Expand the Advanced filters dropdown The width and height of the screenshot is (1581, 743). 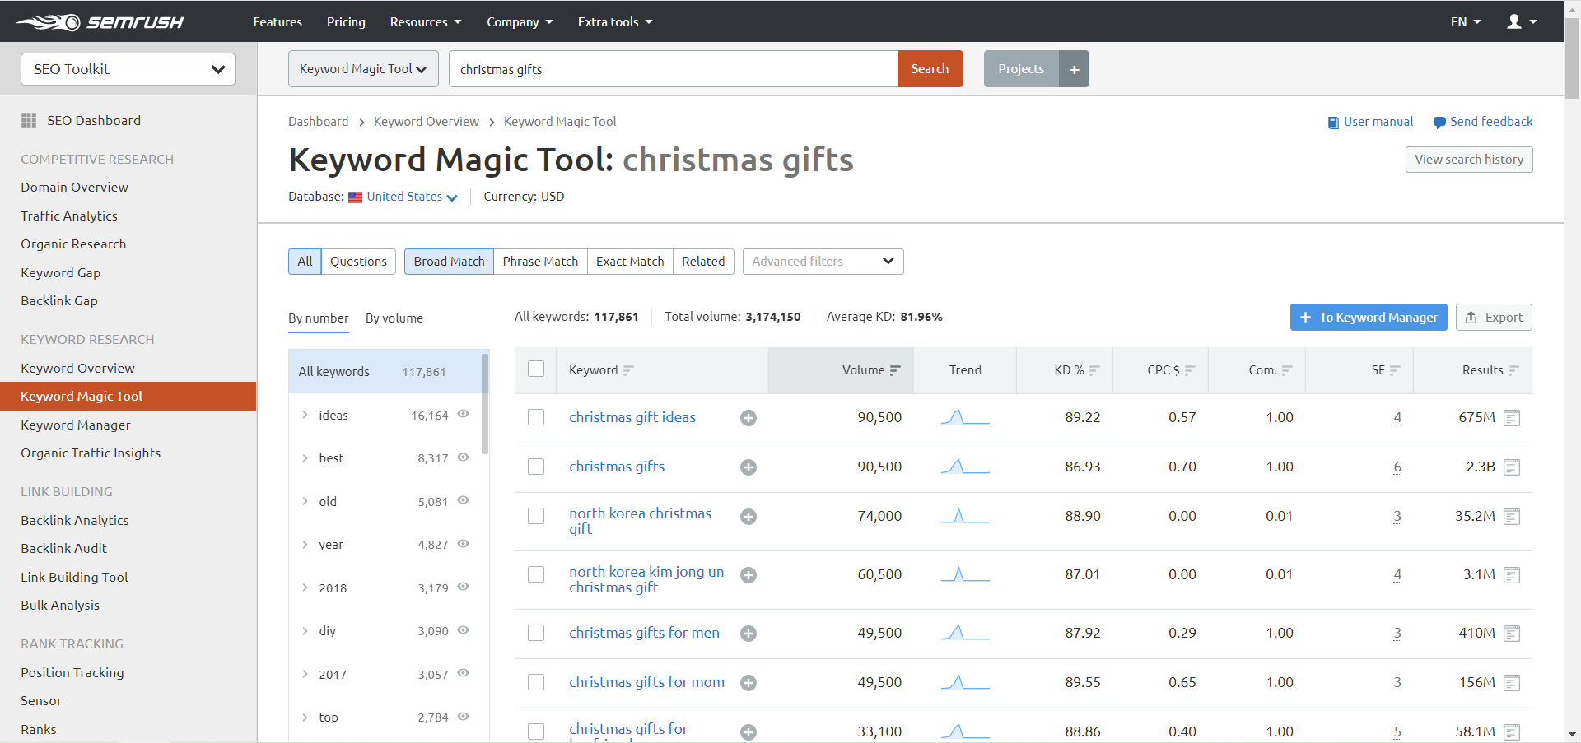[823, 262]
